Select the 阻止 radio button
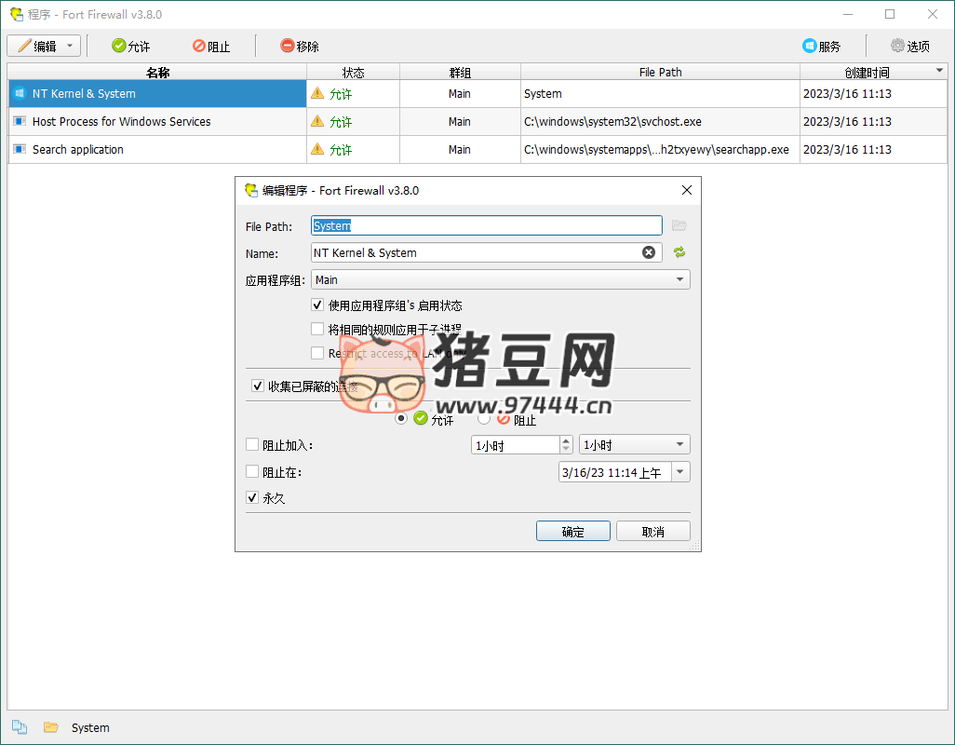This screenshot has width=955, height=745. (483, 418)
